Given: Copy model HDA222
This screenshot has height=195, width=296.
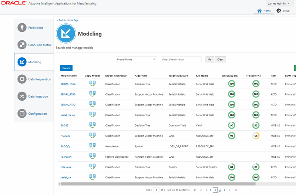Looking at the screenshot, I should [x=92, y=135].
